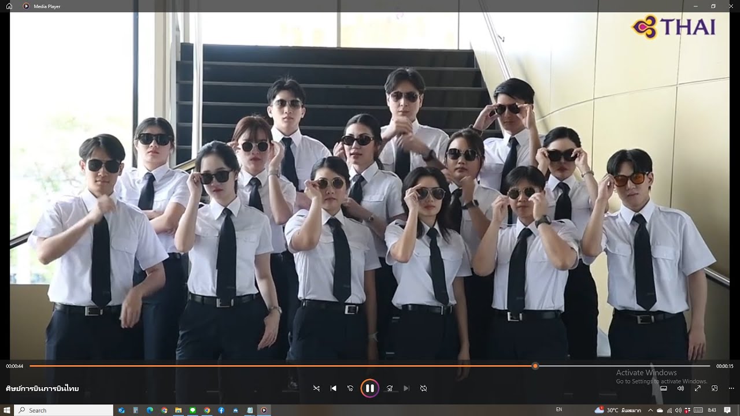Viewport: 740px width, 416px height.
Task: Pause the video playback
Action: [370, 388]
